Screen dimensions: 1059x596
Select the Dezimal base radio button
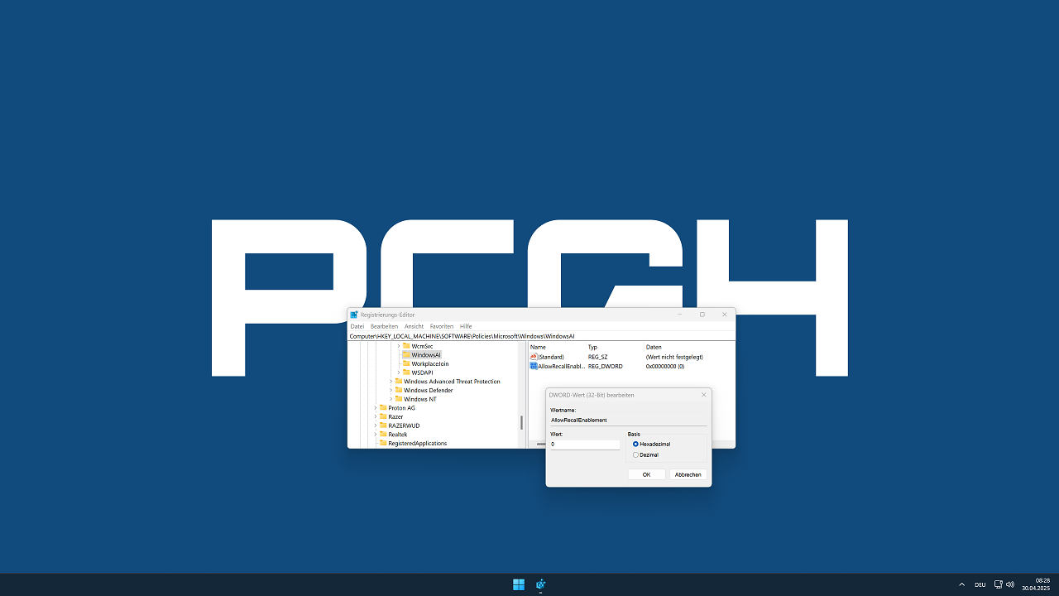(635, 454)
